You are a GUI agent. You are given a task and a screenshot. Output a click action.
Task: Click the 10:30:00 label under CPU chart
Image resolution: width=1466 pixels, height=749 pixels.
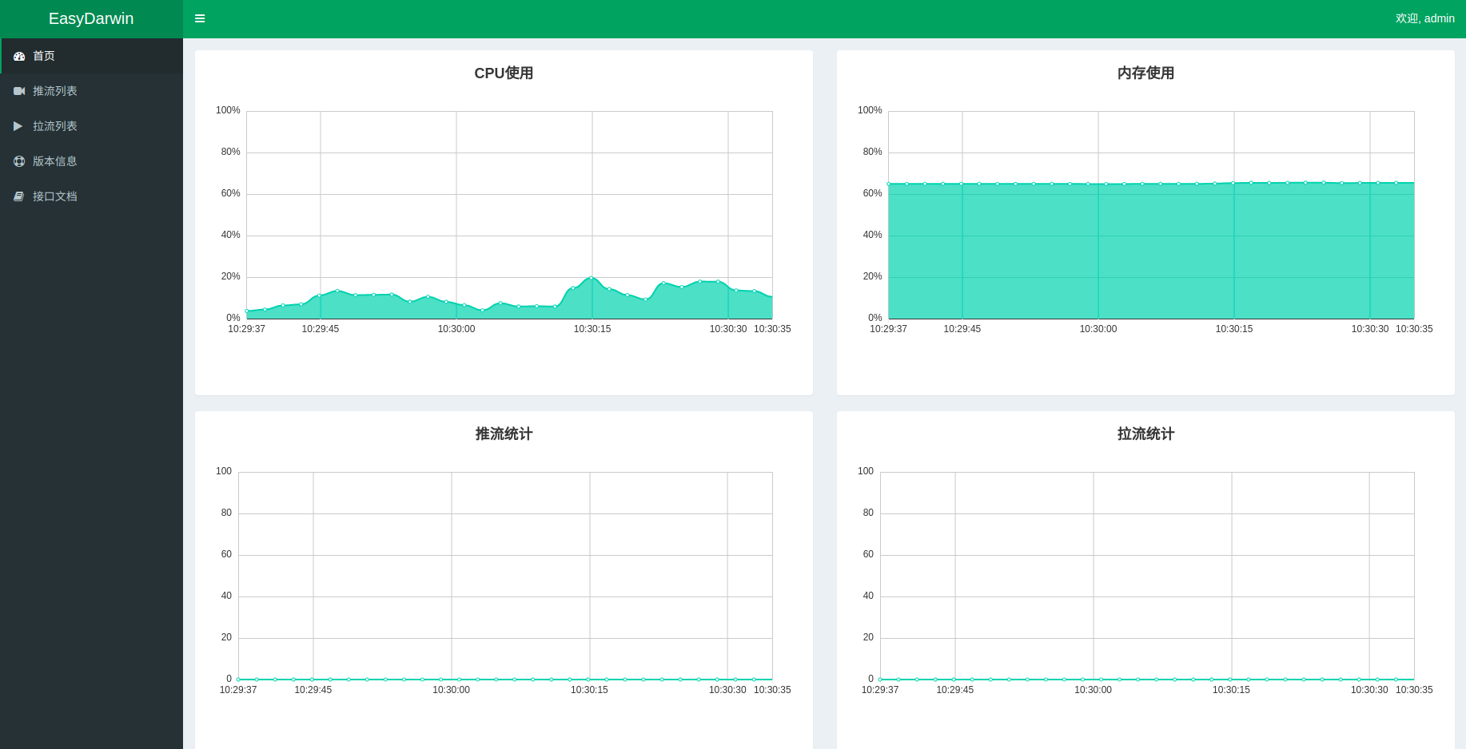[456, 329]
